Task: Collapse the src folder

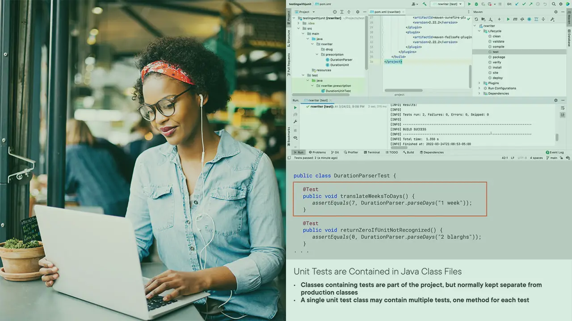Action: click(x=299, y=29)
